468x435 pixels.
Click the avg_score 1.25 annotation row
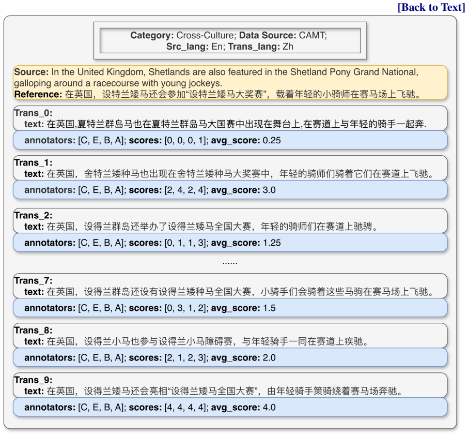pos(230,243)
